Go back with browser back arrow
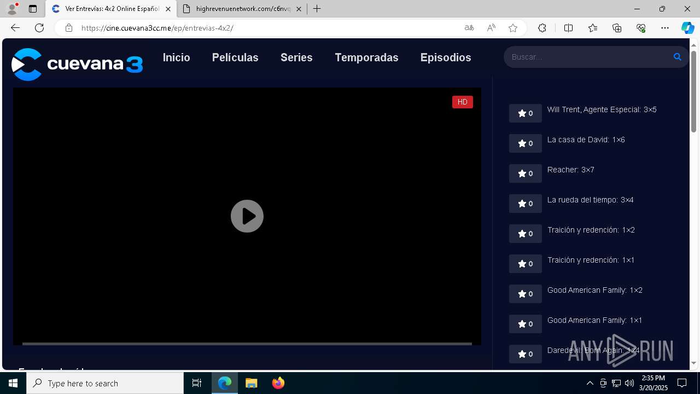 (x=15, y=28)
